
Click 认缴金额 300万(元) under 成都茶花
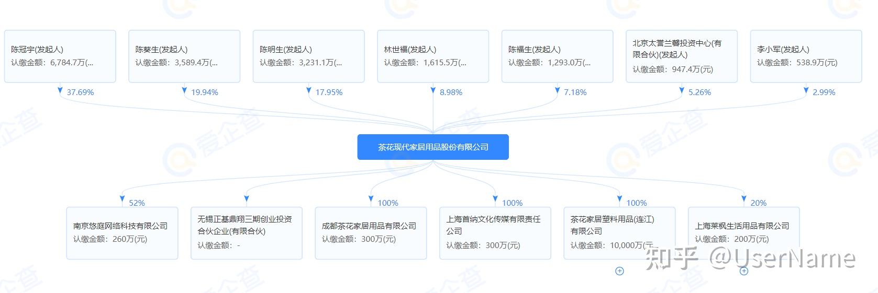[x=359, y=240]
